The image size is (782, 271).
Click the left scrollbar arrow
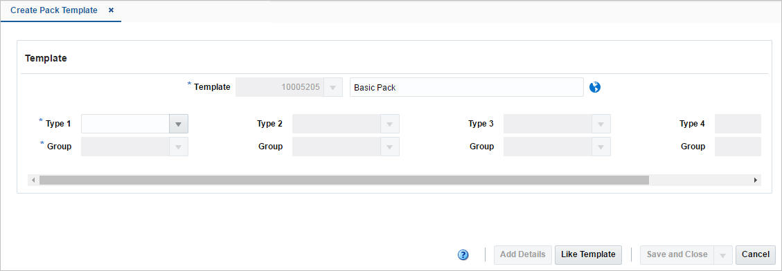(33, 180)
